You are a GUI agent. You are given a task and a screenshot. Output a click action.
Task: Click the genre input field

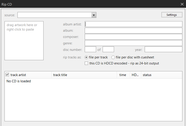pyautogui.click(x=134, y=43)
